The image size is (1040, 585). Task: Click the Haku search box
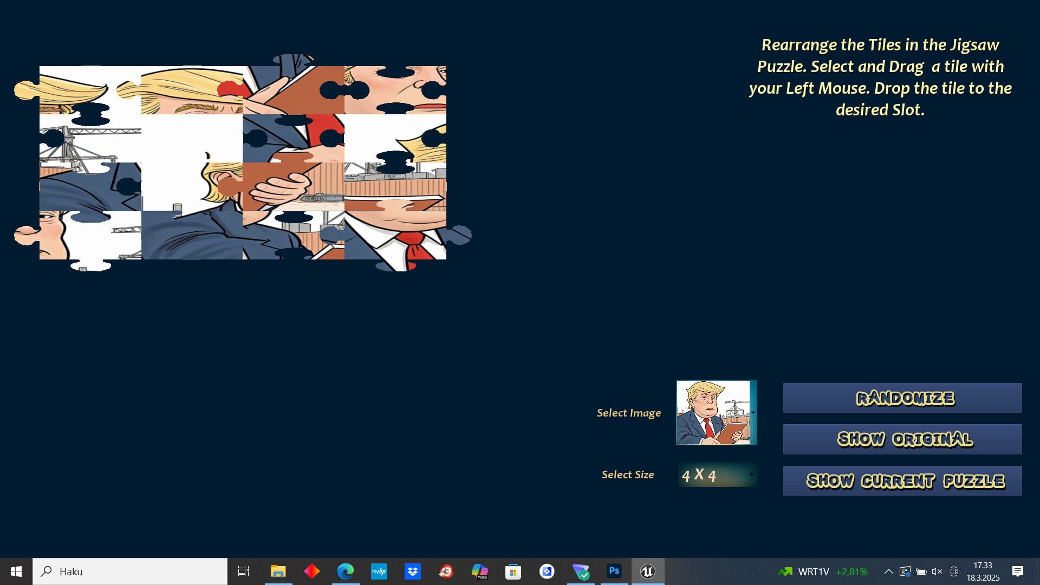point(130,571)
